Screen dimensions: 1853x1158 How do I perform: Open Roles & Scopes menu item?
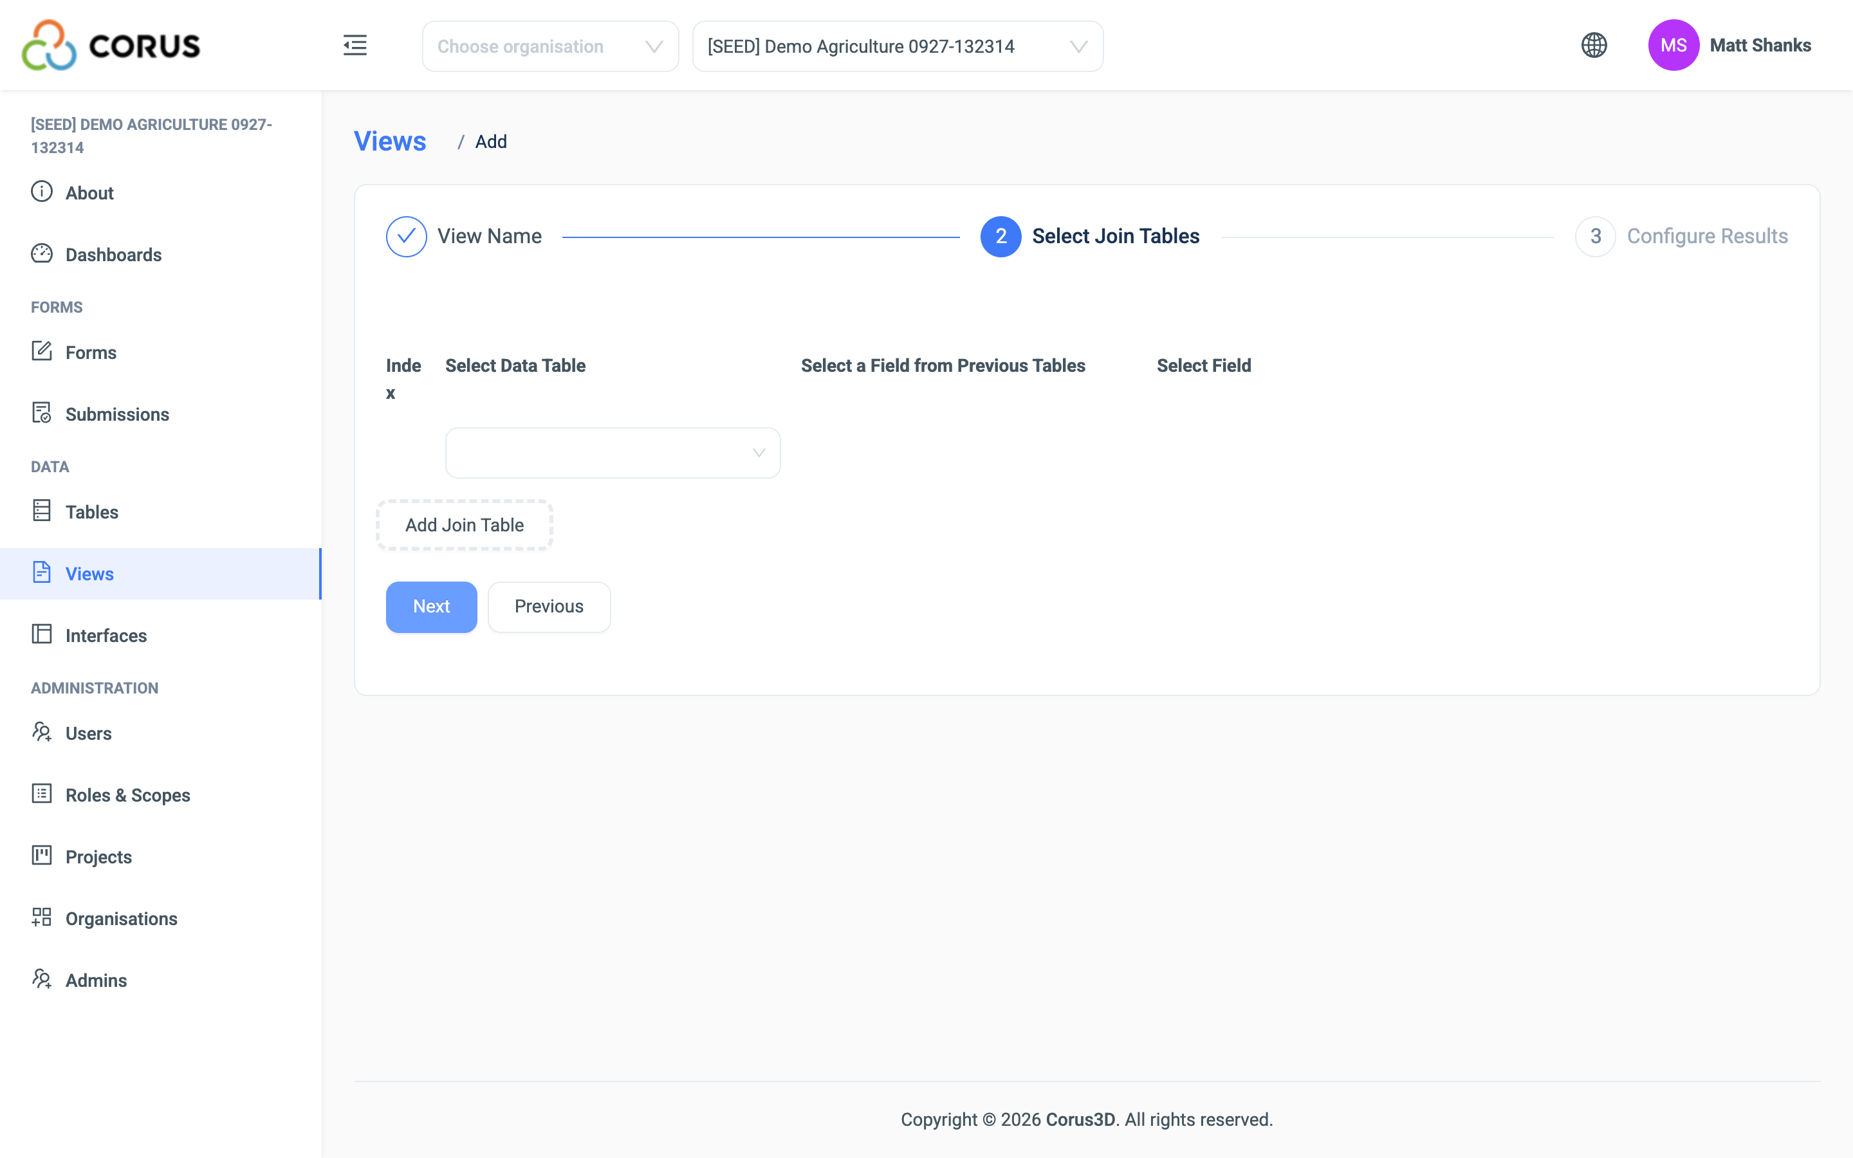click(128, 795)
